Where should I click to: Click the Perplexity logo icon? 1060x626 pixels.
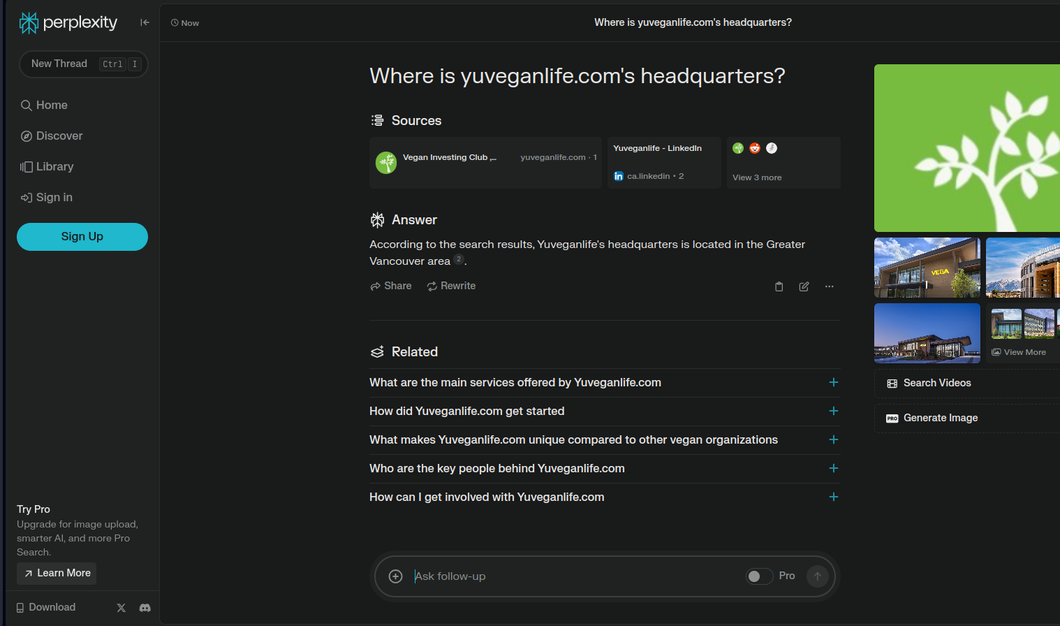point(29,23)
